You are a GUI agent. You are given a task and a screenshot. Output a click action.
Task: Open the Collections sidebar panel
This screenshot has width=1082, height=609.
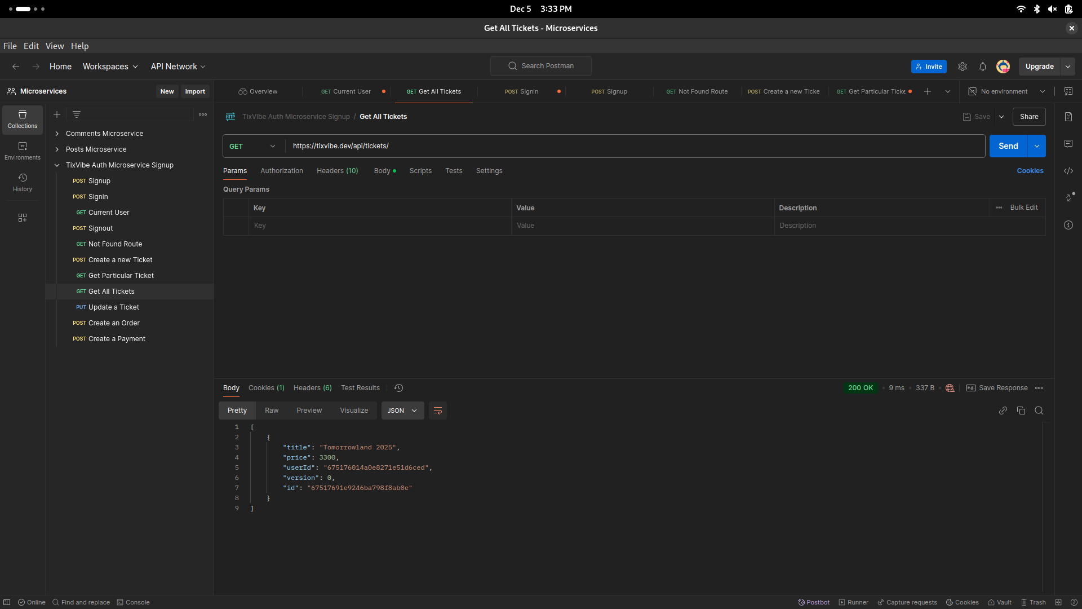tap(23, 120)
